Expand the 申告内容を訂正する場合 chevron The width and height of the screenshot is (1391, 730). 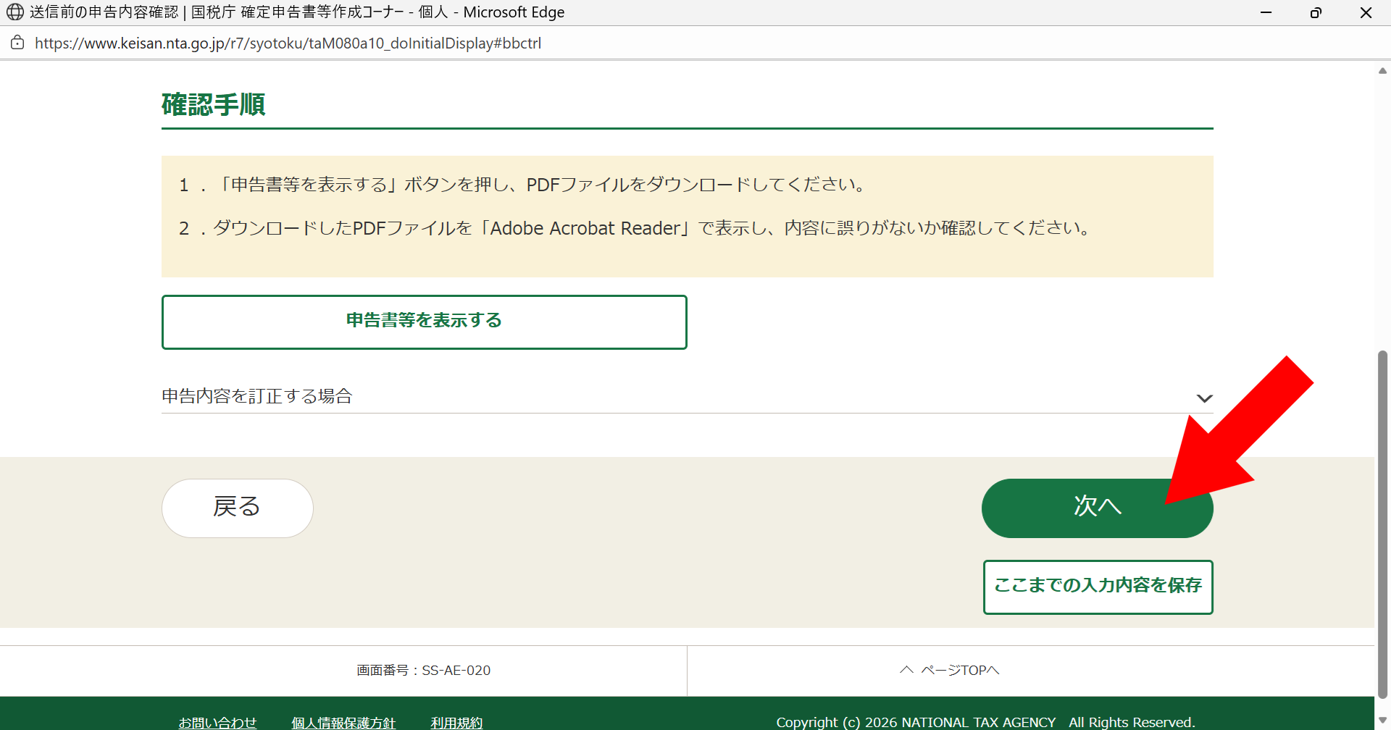pos(1205,398)
